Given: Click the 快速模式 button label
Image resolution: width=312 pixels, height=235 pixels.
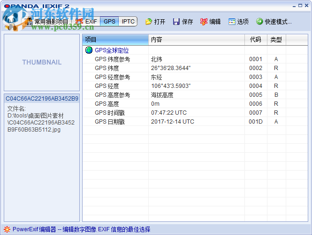Looking at the screenshot, I should click(278, 22).
